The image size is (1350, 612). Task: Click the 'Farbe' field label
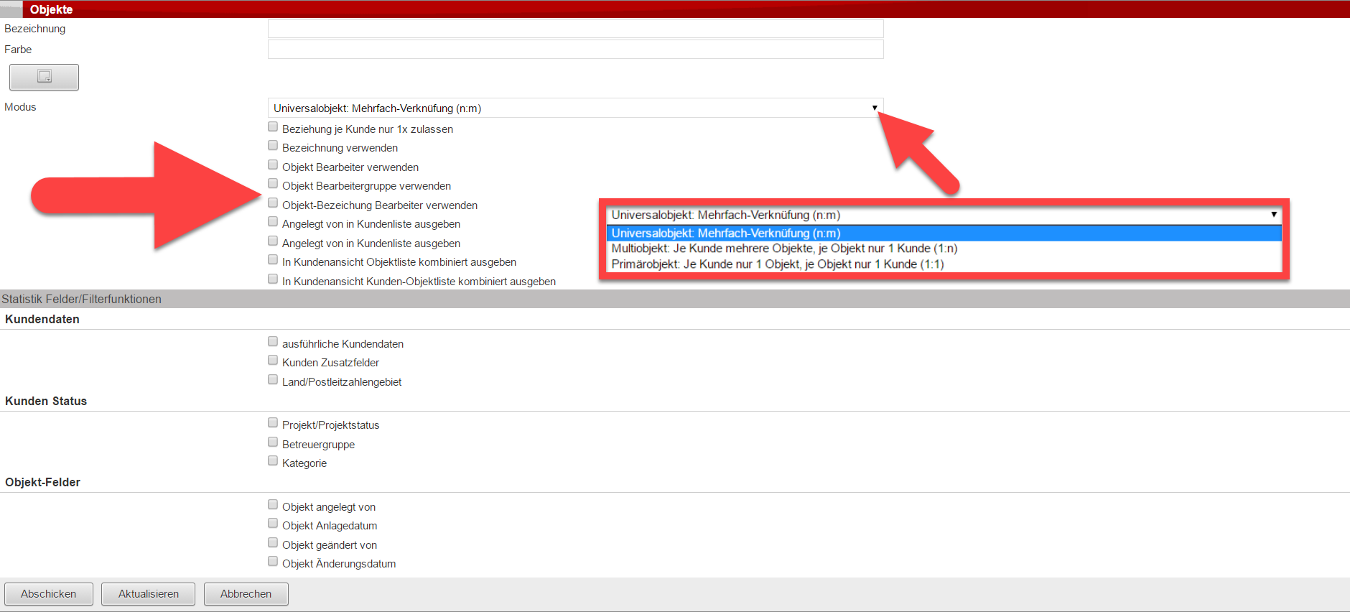18,50
